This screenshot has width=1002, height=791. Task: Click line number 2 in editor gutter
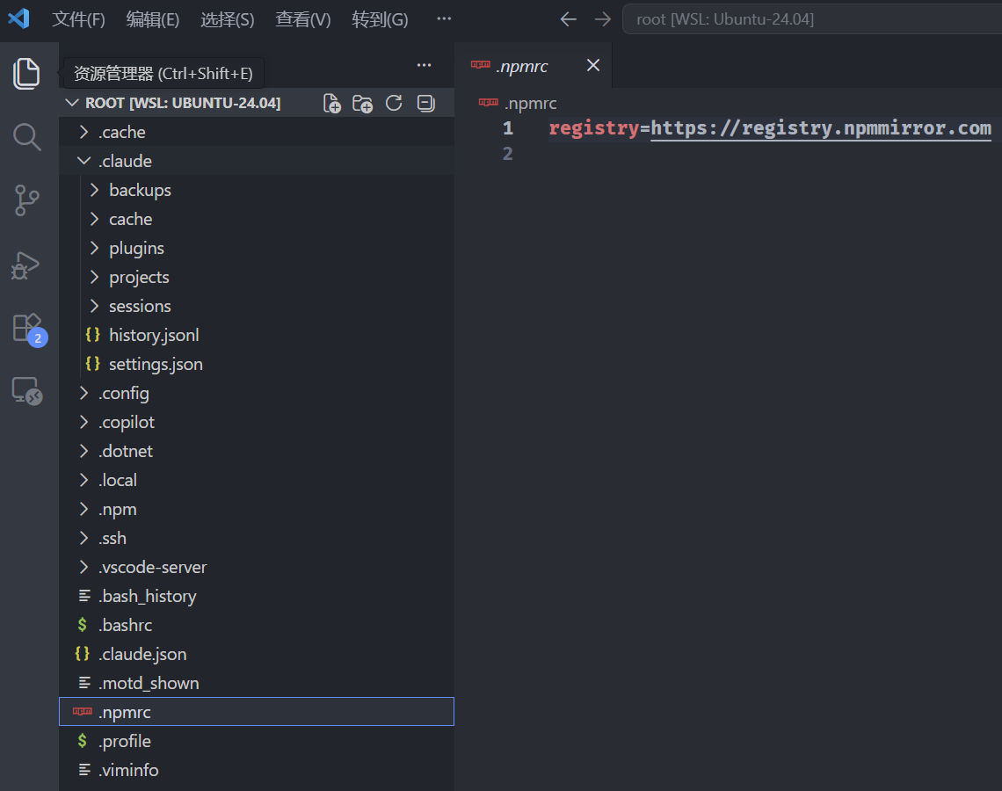click(x=507, y=154)
